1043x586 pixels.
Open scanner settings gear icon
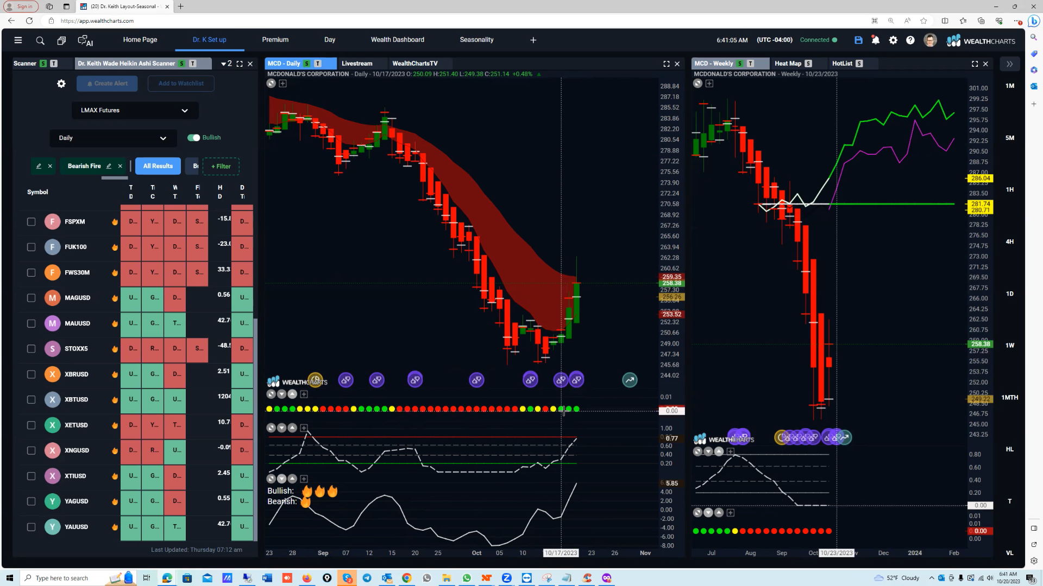[61, 84]
